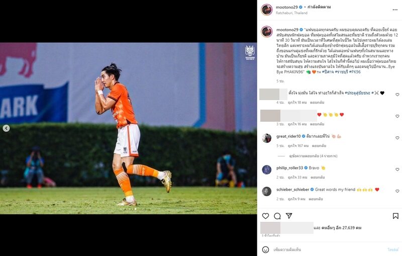
Task: Like the post with the heart icon
Action: coord(265,216)
